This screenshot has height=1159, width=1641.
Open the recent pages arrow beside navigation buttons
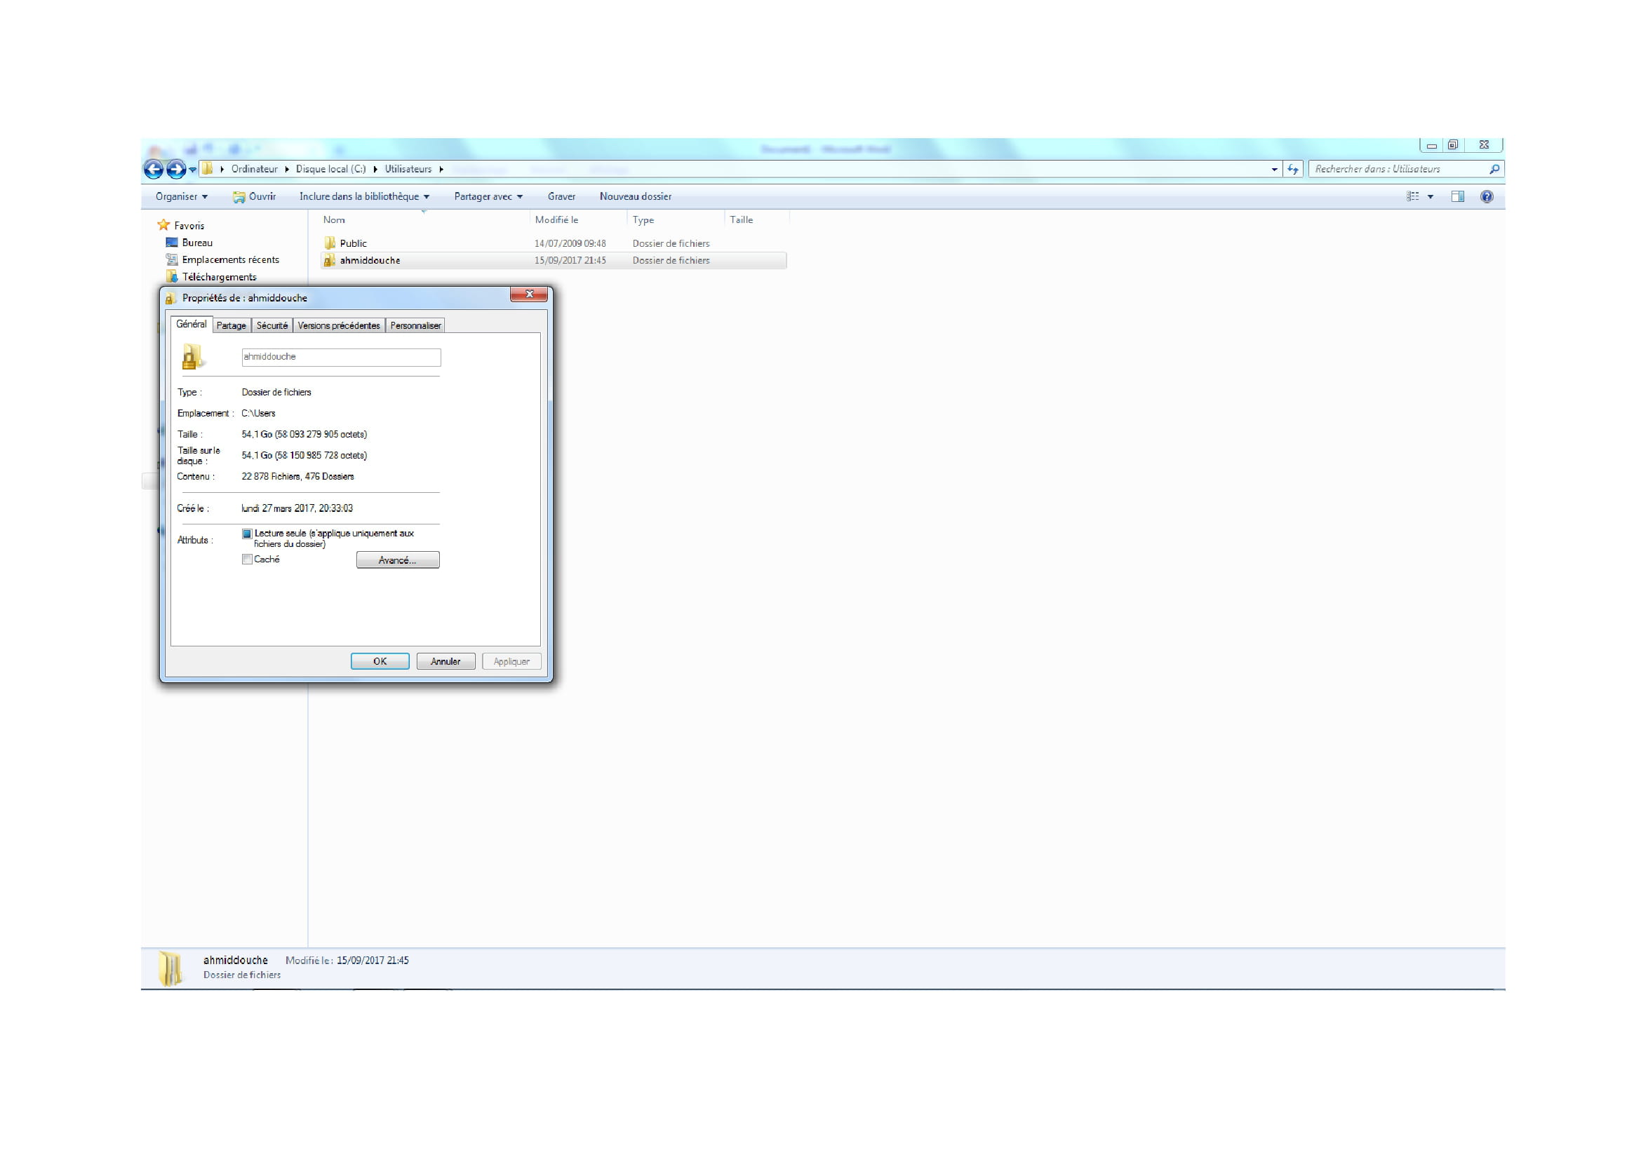coord(193,170)
